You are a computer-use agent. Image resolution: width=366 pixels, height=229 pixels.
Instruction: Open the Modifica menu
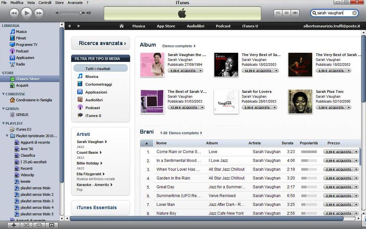(17, 3)
